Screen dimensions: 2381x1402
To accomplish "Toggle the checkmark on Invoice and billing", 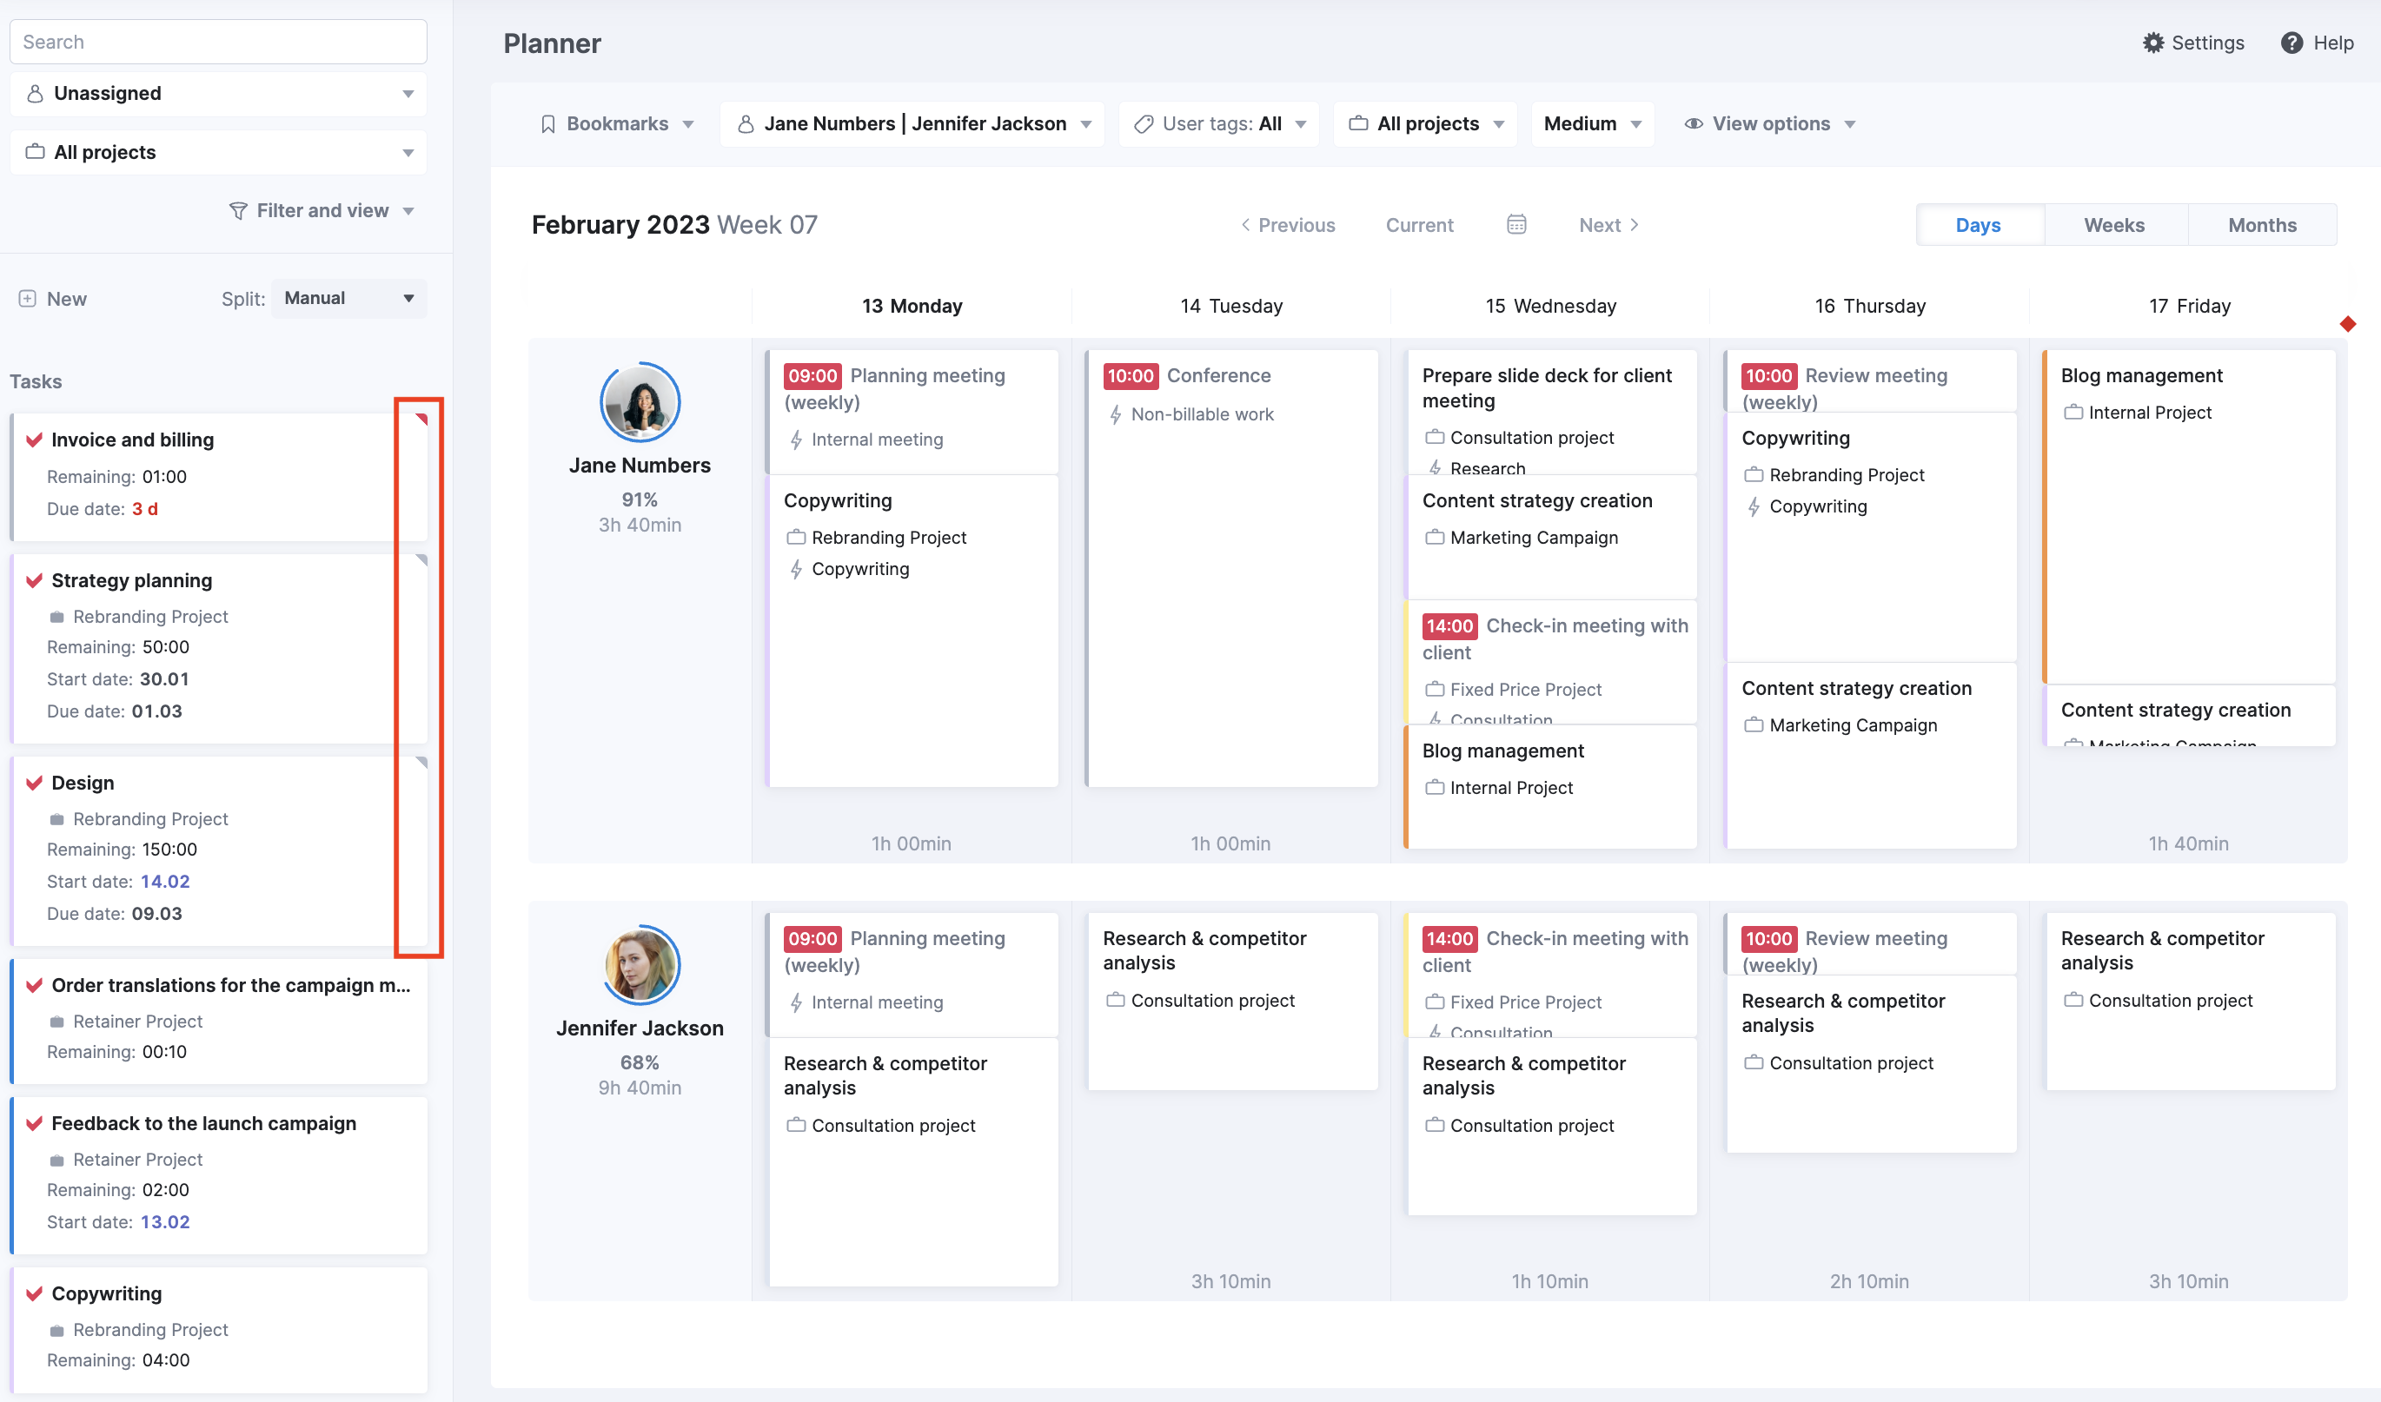I will (34, 440).
